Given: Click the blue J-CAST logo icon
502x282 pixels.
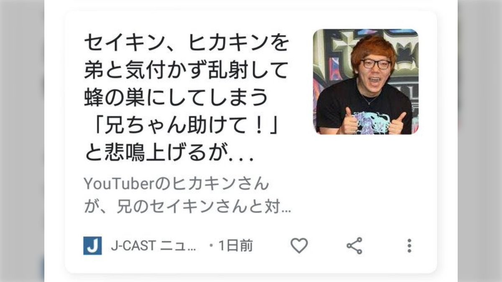Looking at the screenshot, I should (92, 246).
